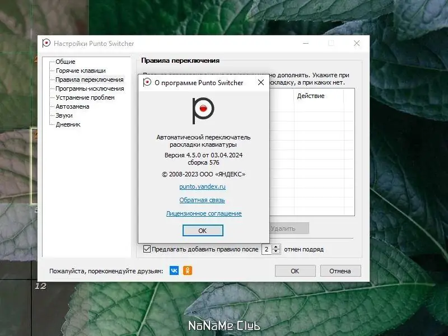Click the Odnoklassniki share icon
Screen dimensions: 448x336
188,270
